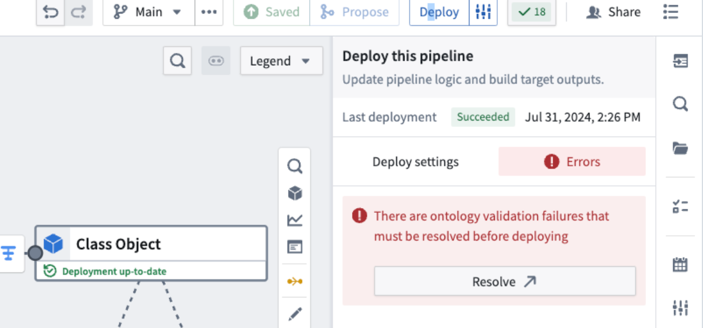Click the line chart icon in node toolbar
The height and width of the screenshot is (328, 703).
tap(294, 220)
